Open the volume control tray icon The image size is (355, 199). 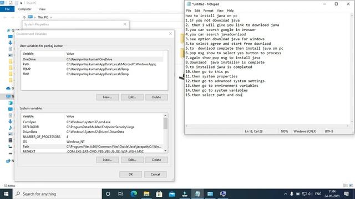(x=310, y=194)
